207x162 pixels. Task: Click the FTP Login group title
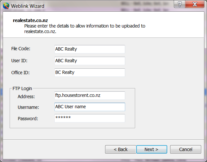point(22,88)
